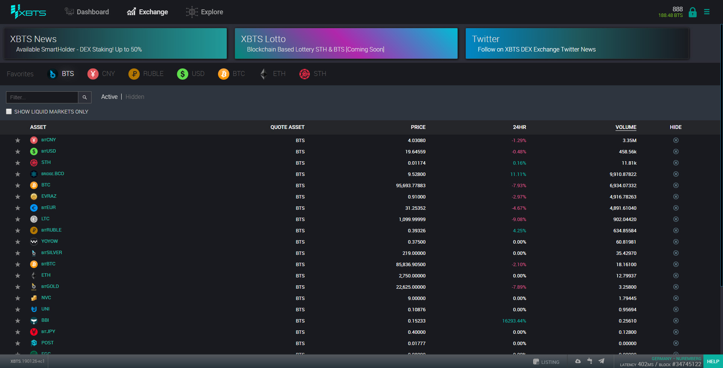This screenshot has height=368, width=723.
Task: Click the XBTS.190126-rc1 version label
Action: [27, 361]
